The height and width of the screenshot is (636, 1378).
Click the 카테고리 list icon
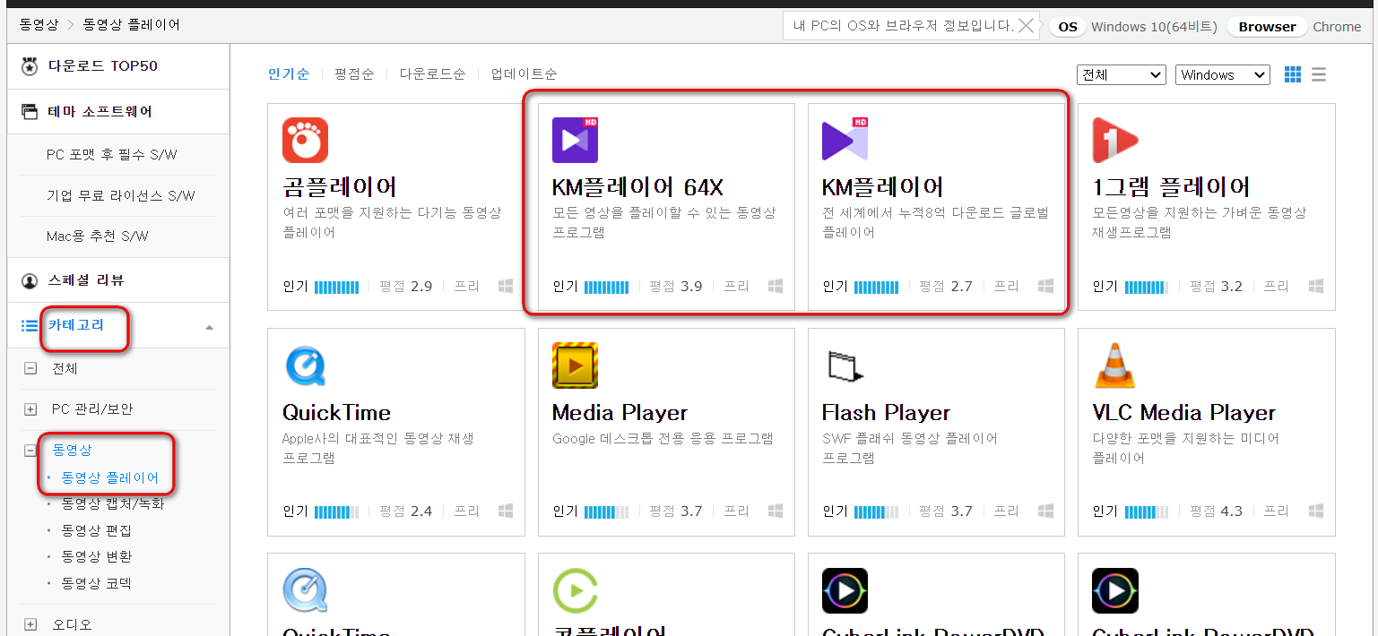pos(30,325)
